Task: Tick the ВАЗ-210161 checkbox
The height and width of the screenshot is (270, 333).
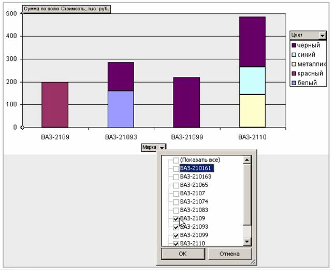Action: point(176,169)
